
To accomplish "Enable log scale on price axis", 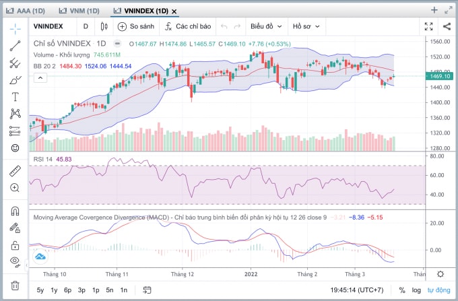I will [x=416, y=290].
